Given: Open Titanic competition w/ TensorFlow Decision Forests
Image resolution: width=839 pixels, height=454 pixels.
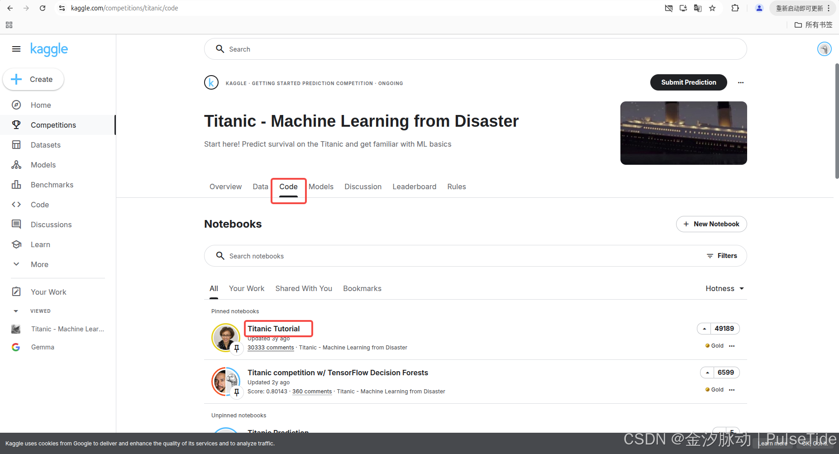Looking at the screenshot, I should (338, 373).
